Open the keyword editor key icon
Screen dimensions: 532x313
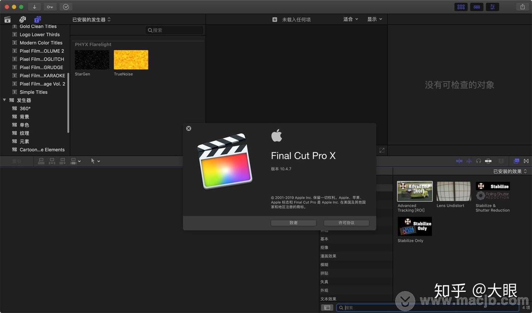(x=50, y=7)
